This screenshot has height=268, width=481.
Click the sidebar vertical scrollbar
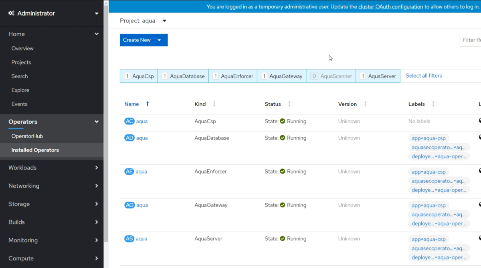coord(106,120)
